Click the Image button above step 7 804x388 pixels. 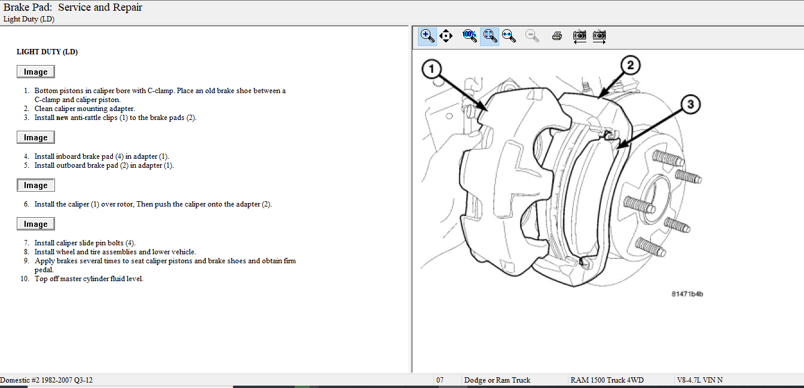click(36, 224)
